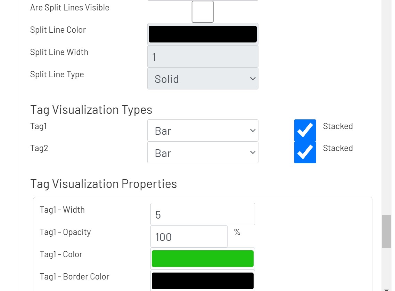Click the chevron on the Split Line Type selector
The height and width of the screenshot is (291, 395).
(x=253, y=79)
